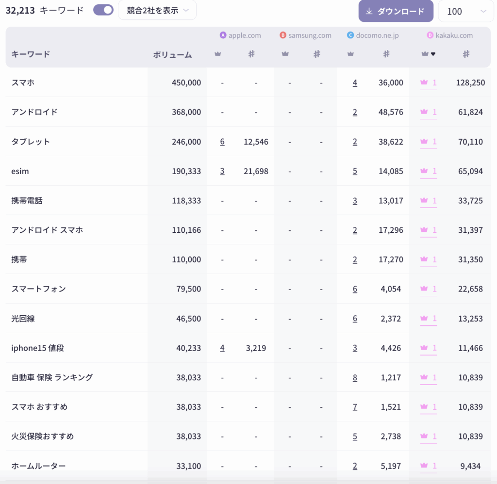This screenshot has height=484, width=497.
Task: Open the 100 rows-per-page dropdown
Action: pyautogui.click(x=463, y=11)
